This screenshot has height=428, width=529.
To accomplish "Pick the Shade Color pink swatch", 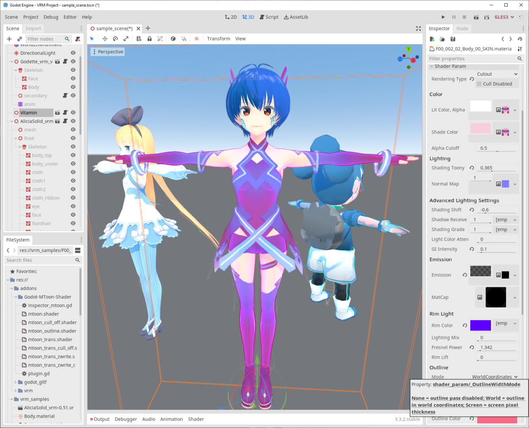I will pyautogui.click(x=481, y=128).
